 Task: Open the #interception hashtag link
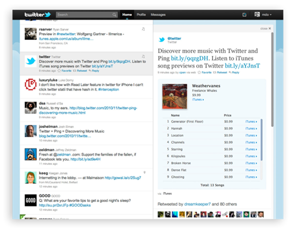[x=108, y=90]
